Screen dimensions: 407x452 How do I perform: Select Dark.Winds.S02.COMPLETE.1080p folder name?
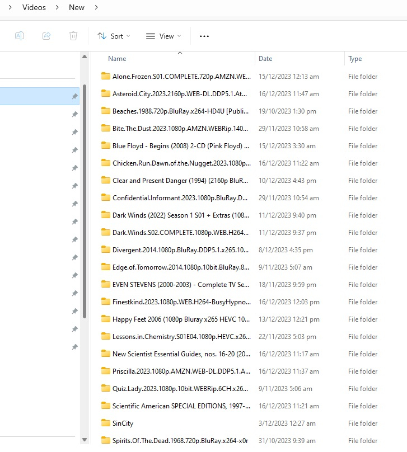pyautogui.click(x=181, y=232)
